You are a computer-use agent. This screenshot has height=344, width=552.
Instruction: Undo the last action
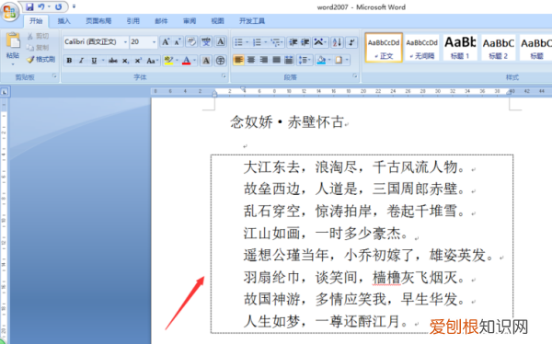pyautogui.click(x=41, y=6)
